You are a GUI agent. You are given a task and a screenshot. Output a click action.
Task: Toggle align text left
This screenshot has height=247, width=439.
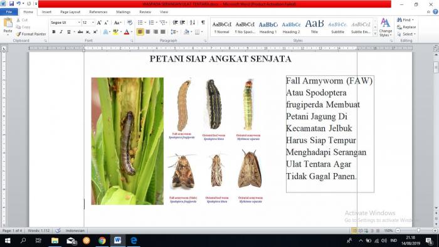[x=140, y=32]
